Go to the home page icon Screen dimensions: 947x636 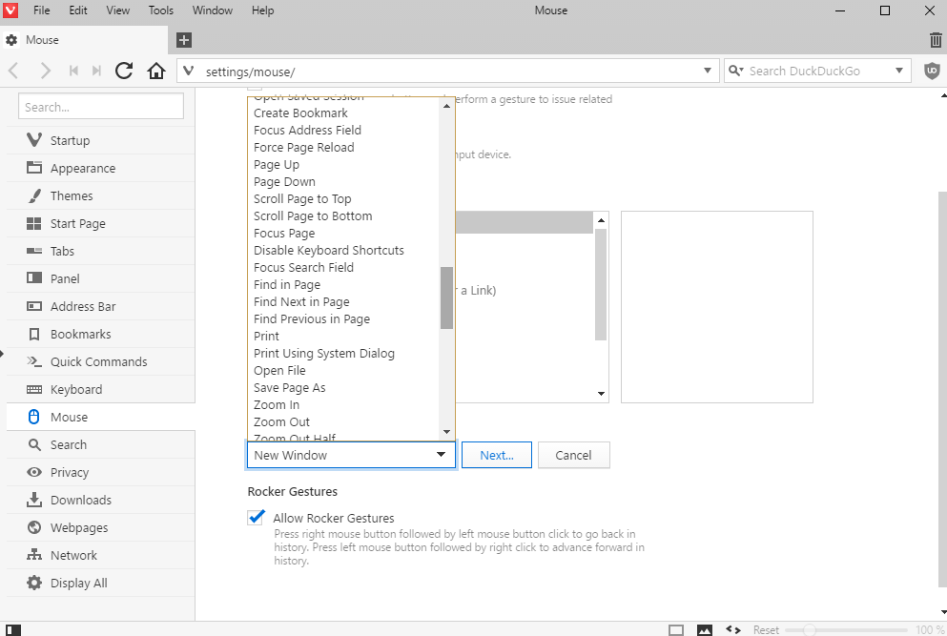click(x=156, y=72)
